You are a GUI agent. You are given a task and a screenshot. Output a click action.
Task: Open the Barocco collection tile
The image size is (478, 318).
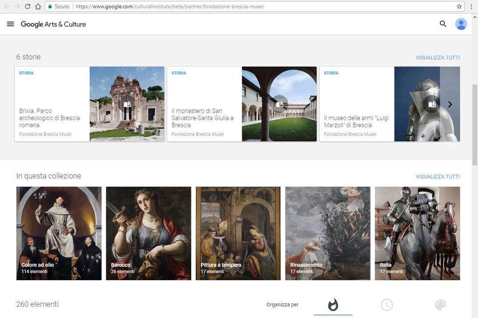pos(148,233)
